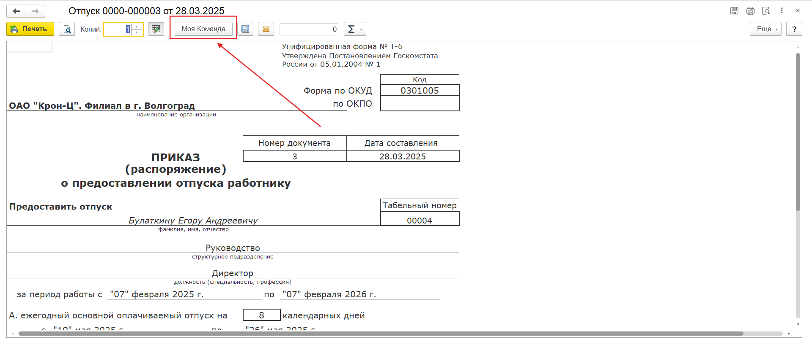Click the title bar printer icon
The height and width of the screenshot is (342, 812).
pos(750,11)
